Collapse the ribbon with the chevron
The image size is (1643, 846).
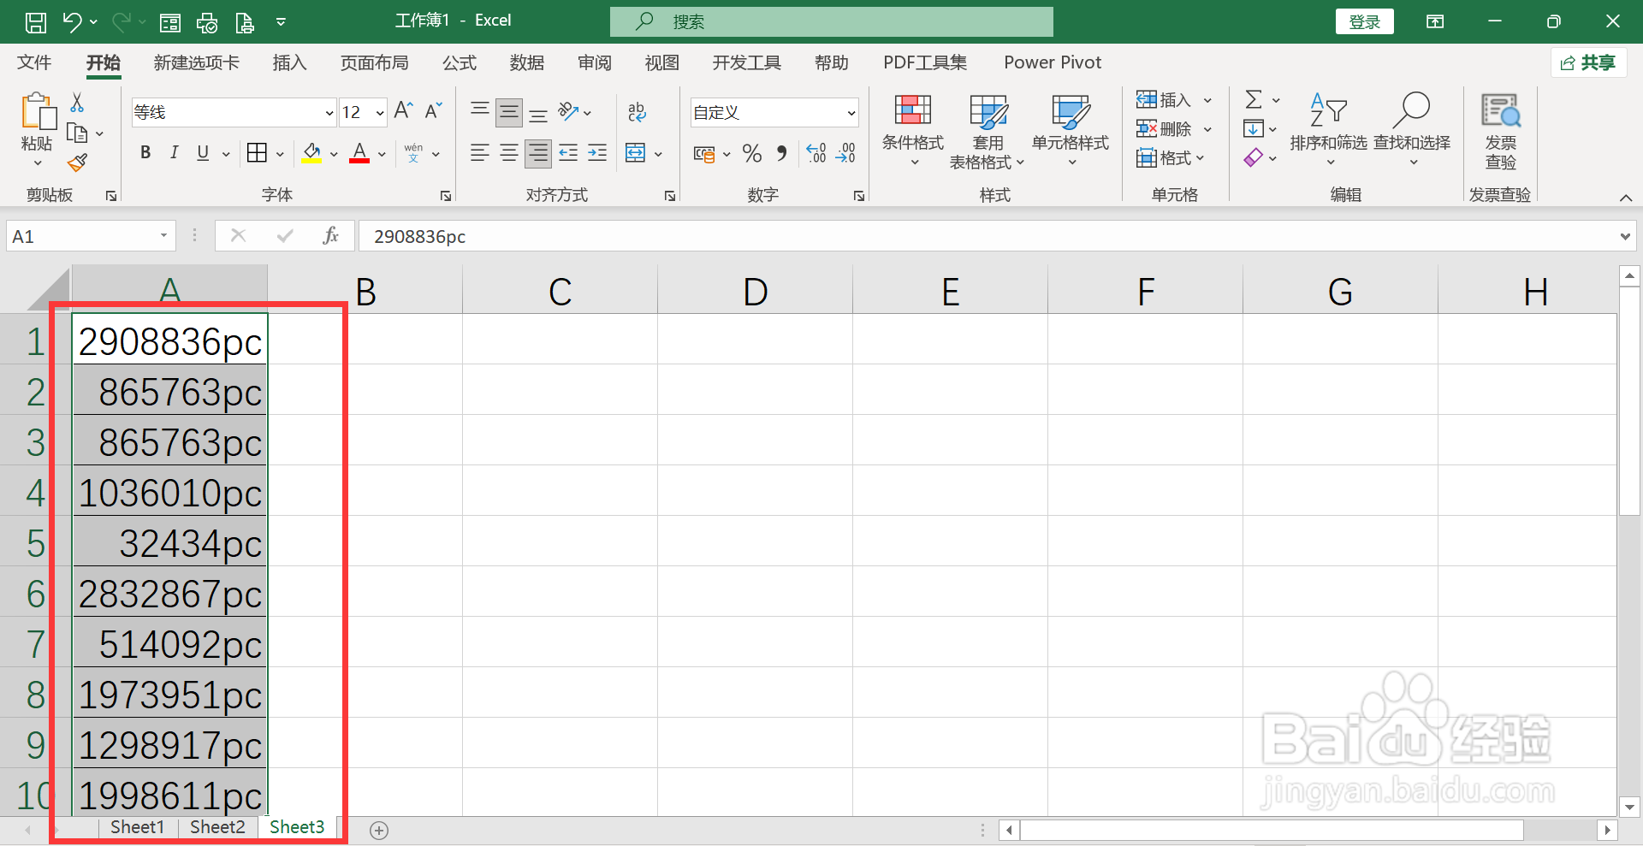[x=1626, y=198]
